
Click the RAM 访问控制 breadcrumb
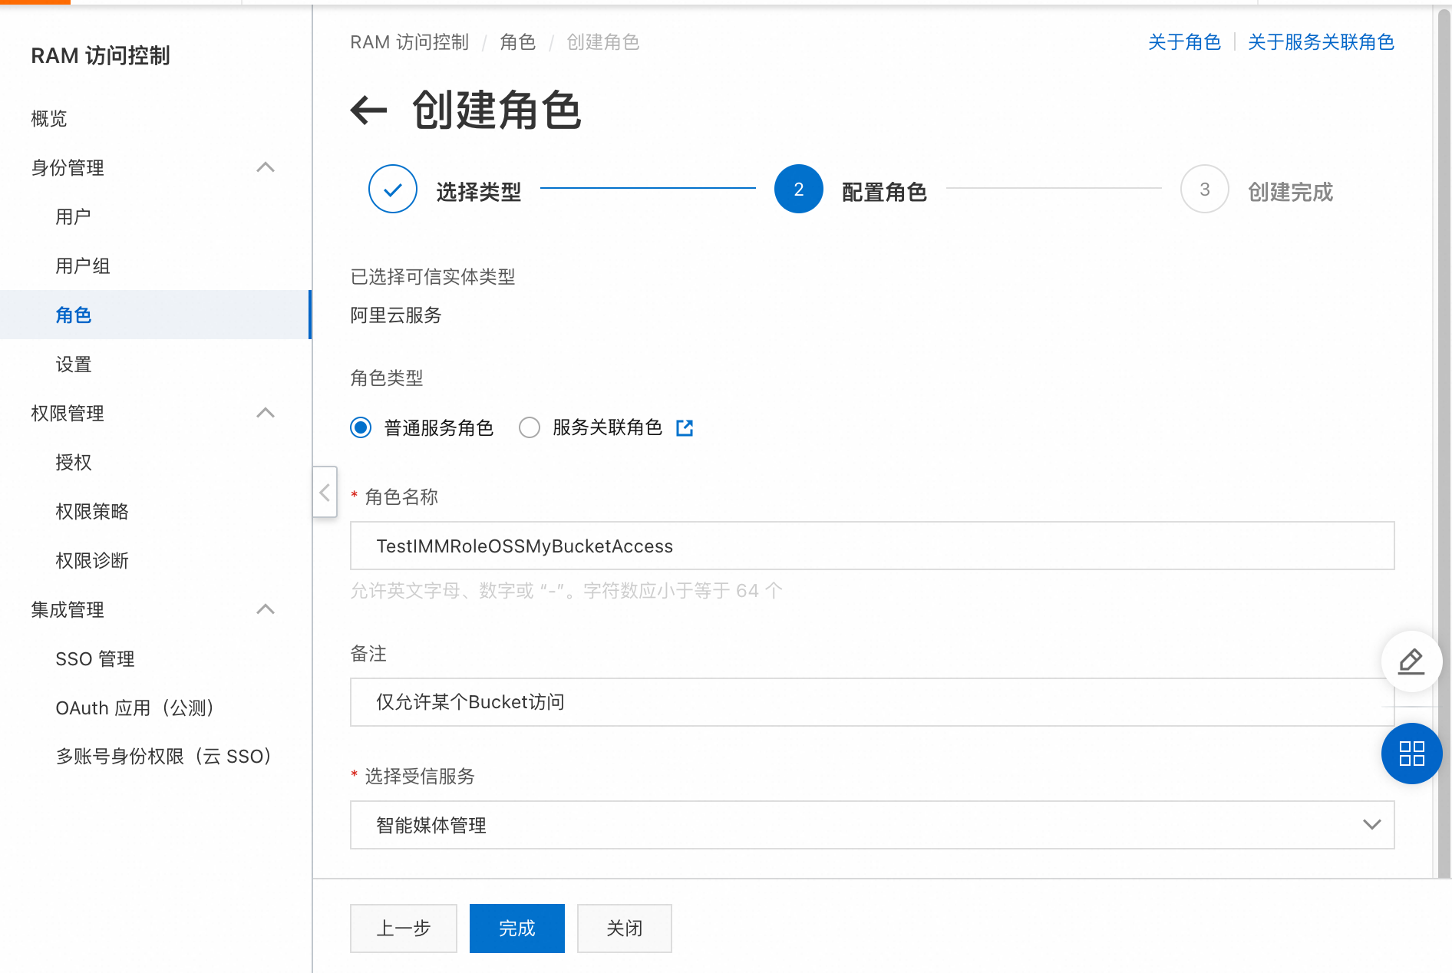click(409, 42)
